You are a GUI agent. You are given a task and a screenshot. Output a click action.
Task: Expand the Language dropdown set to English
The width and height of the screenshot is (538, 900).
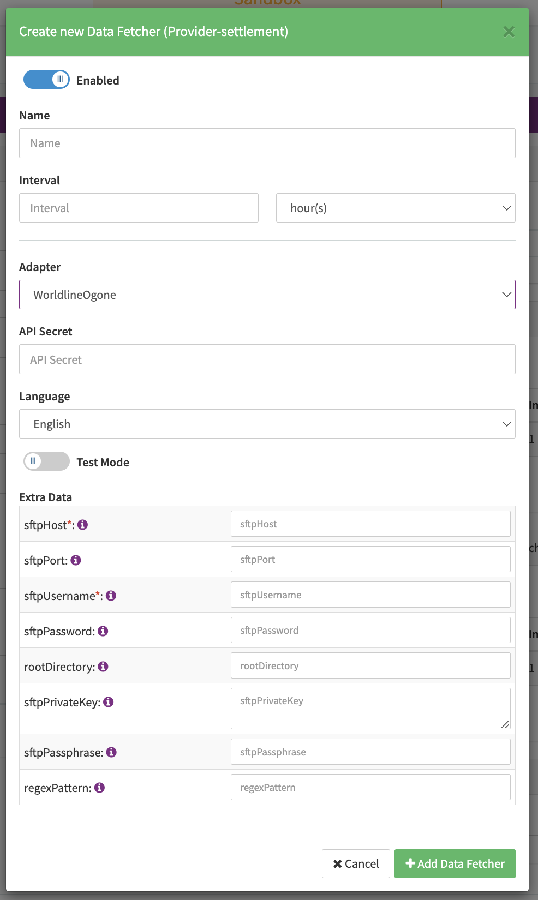tap(267, 424)
